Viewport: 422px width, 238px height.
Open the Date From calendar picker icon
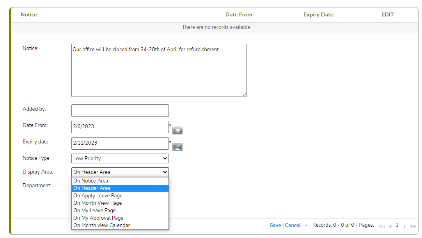(x=177, y=131)
